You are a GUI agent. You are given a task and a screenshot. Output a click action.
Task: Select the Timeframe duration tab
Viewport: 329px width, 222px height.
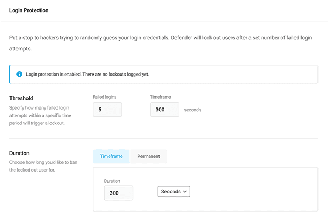[111, 156]
